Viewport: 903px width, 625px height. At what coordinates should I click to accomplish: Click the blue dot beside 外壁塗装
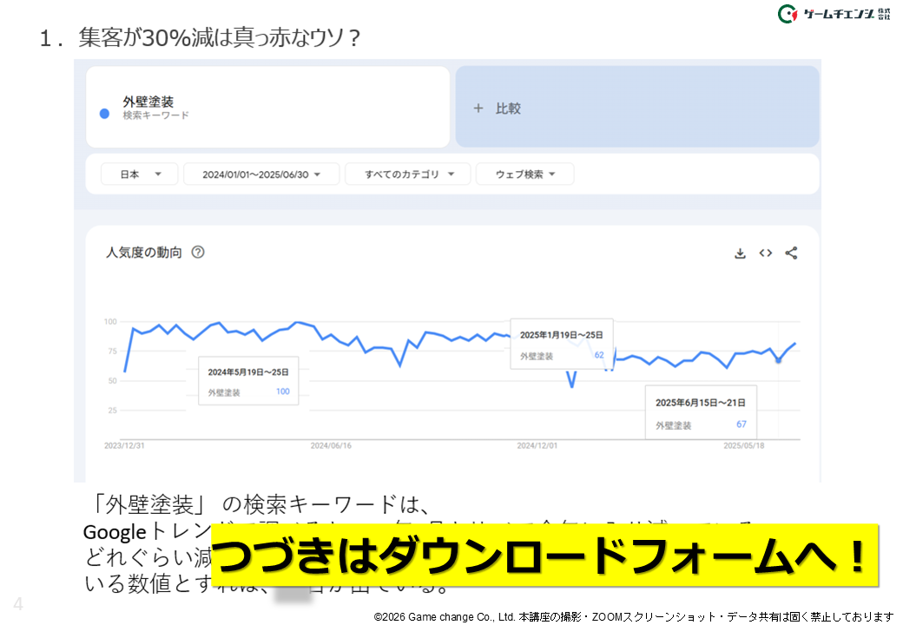(104, 114)
